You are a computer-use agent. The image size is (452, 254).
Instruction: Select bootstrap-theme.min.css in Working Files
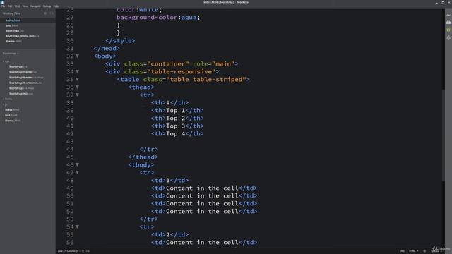(23, 36)
